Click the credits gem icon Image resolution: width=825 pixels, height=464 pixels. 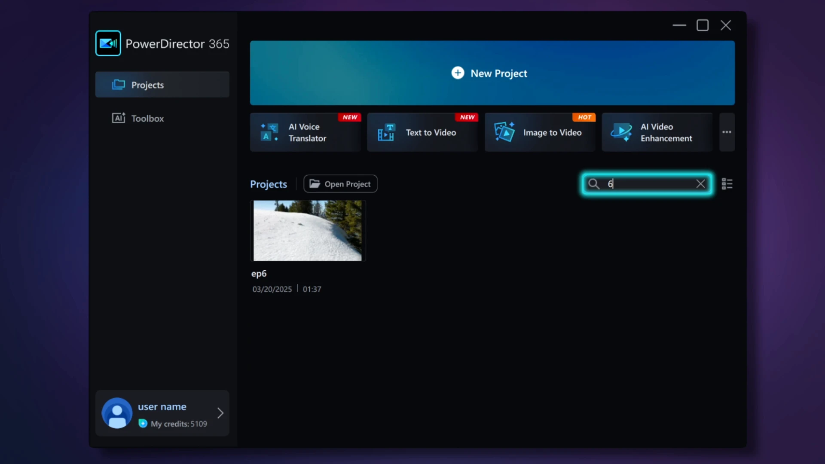[143, 424]
